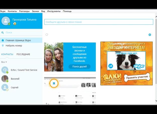Image resolution: width=157 pixels, height=114 pixels.
Task: Open the Инструменты menu
Action: (x=54, y=11)
